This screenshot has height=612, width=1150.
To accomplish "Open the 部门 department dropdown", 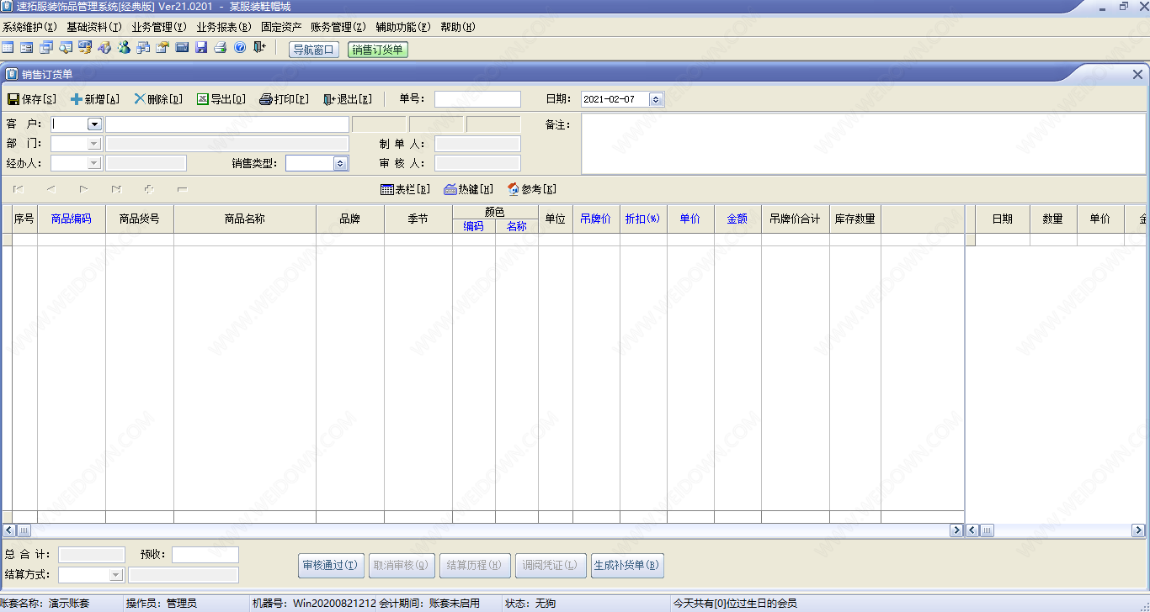I will (x=94, y=144).
